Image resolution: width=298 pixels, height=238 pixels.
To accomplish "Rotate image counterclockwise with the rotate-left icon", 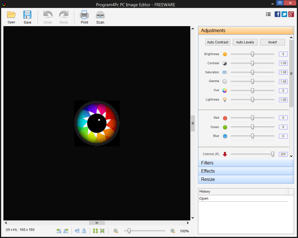I will coord(66,231).
